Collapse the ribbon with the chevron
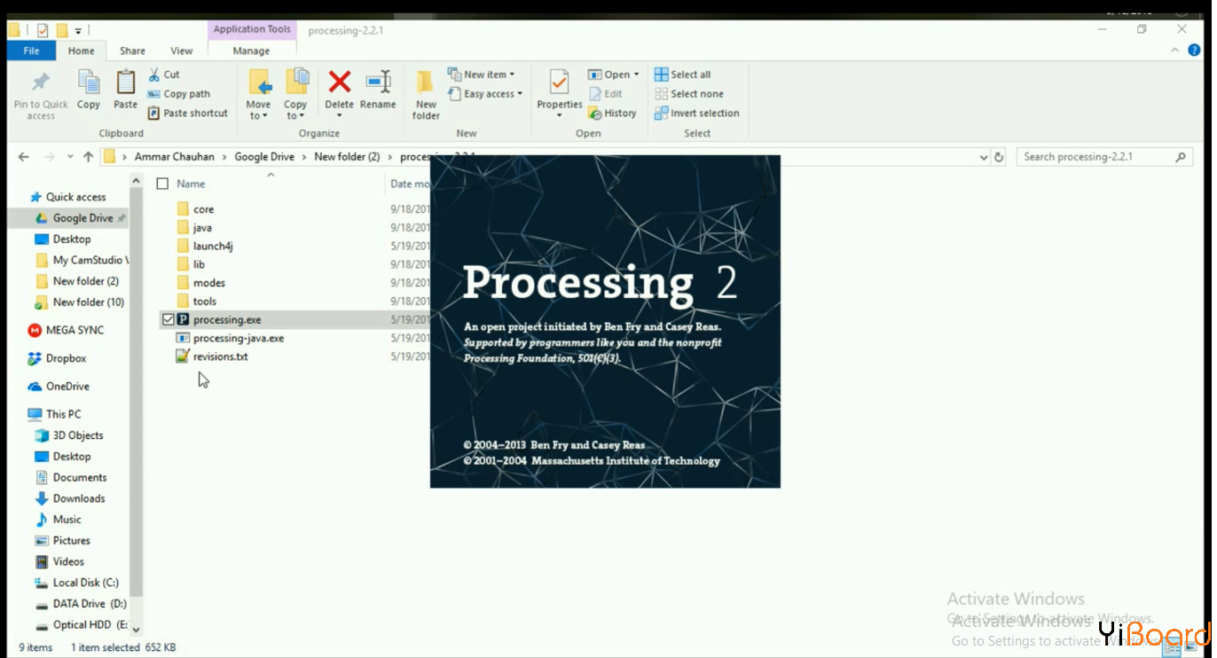 (x=1175, y=51)
